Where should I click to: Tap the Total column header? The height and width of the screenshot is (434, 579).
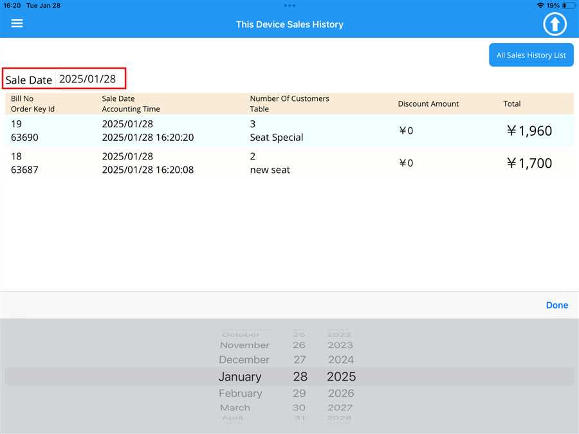512,104
